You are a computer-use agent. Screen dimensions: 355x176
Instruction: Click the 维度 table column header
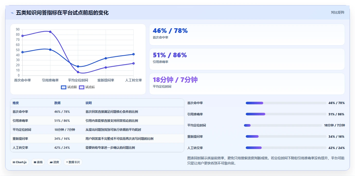point(16,103)
